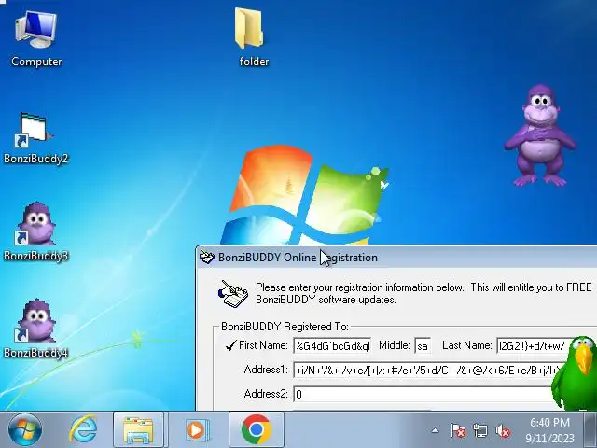The height and width of the screenshot is (448, 597).
Task: Click the muted volume tray icon
Action: 503,431
